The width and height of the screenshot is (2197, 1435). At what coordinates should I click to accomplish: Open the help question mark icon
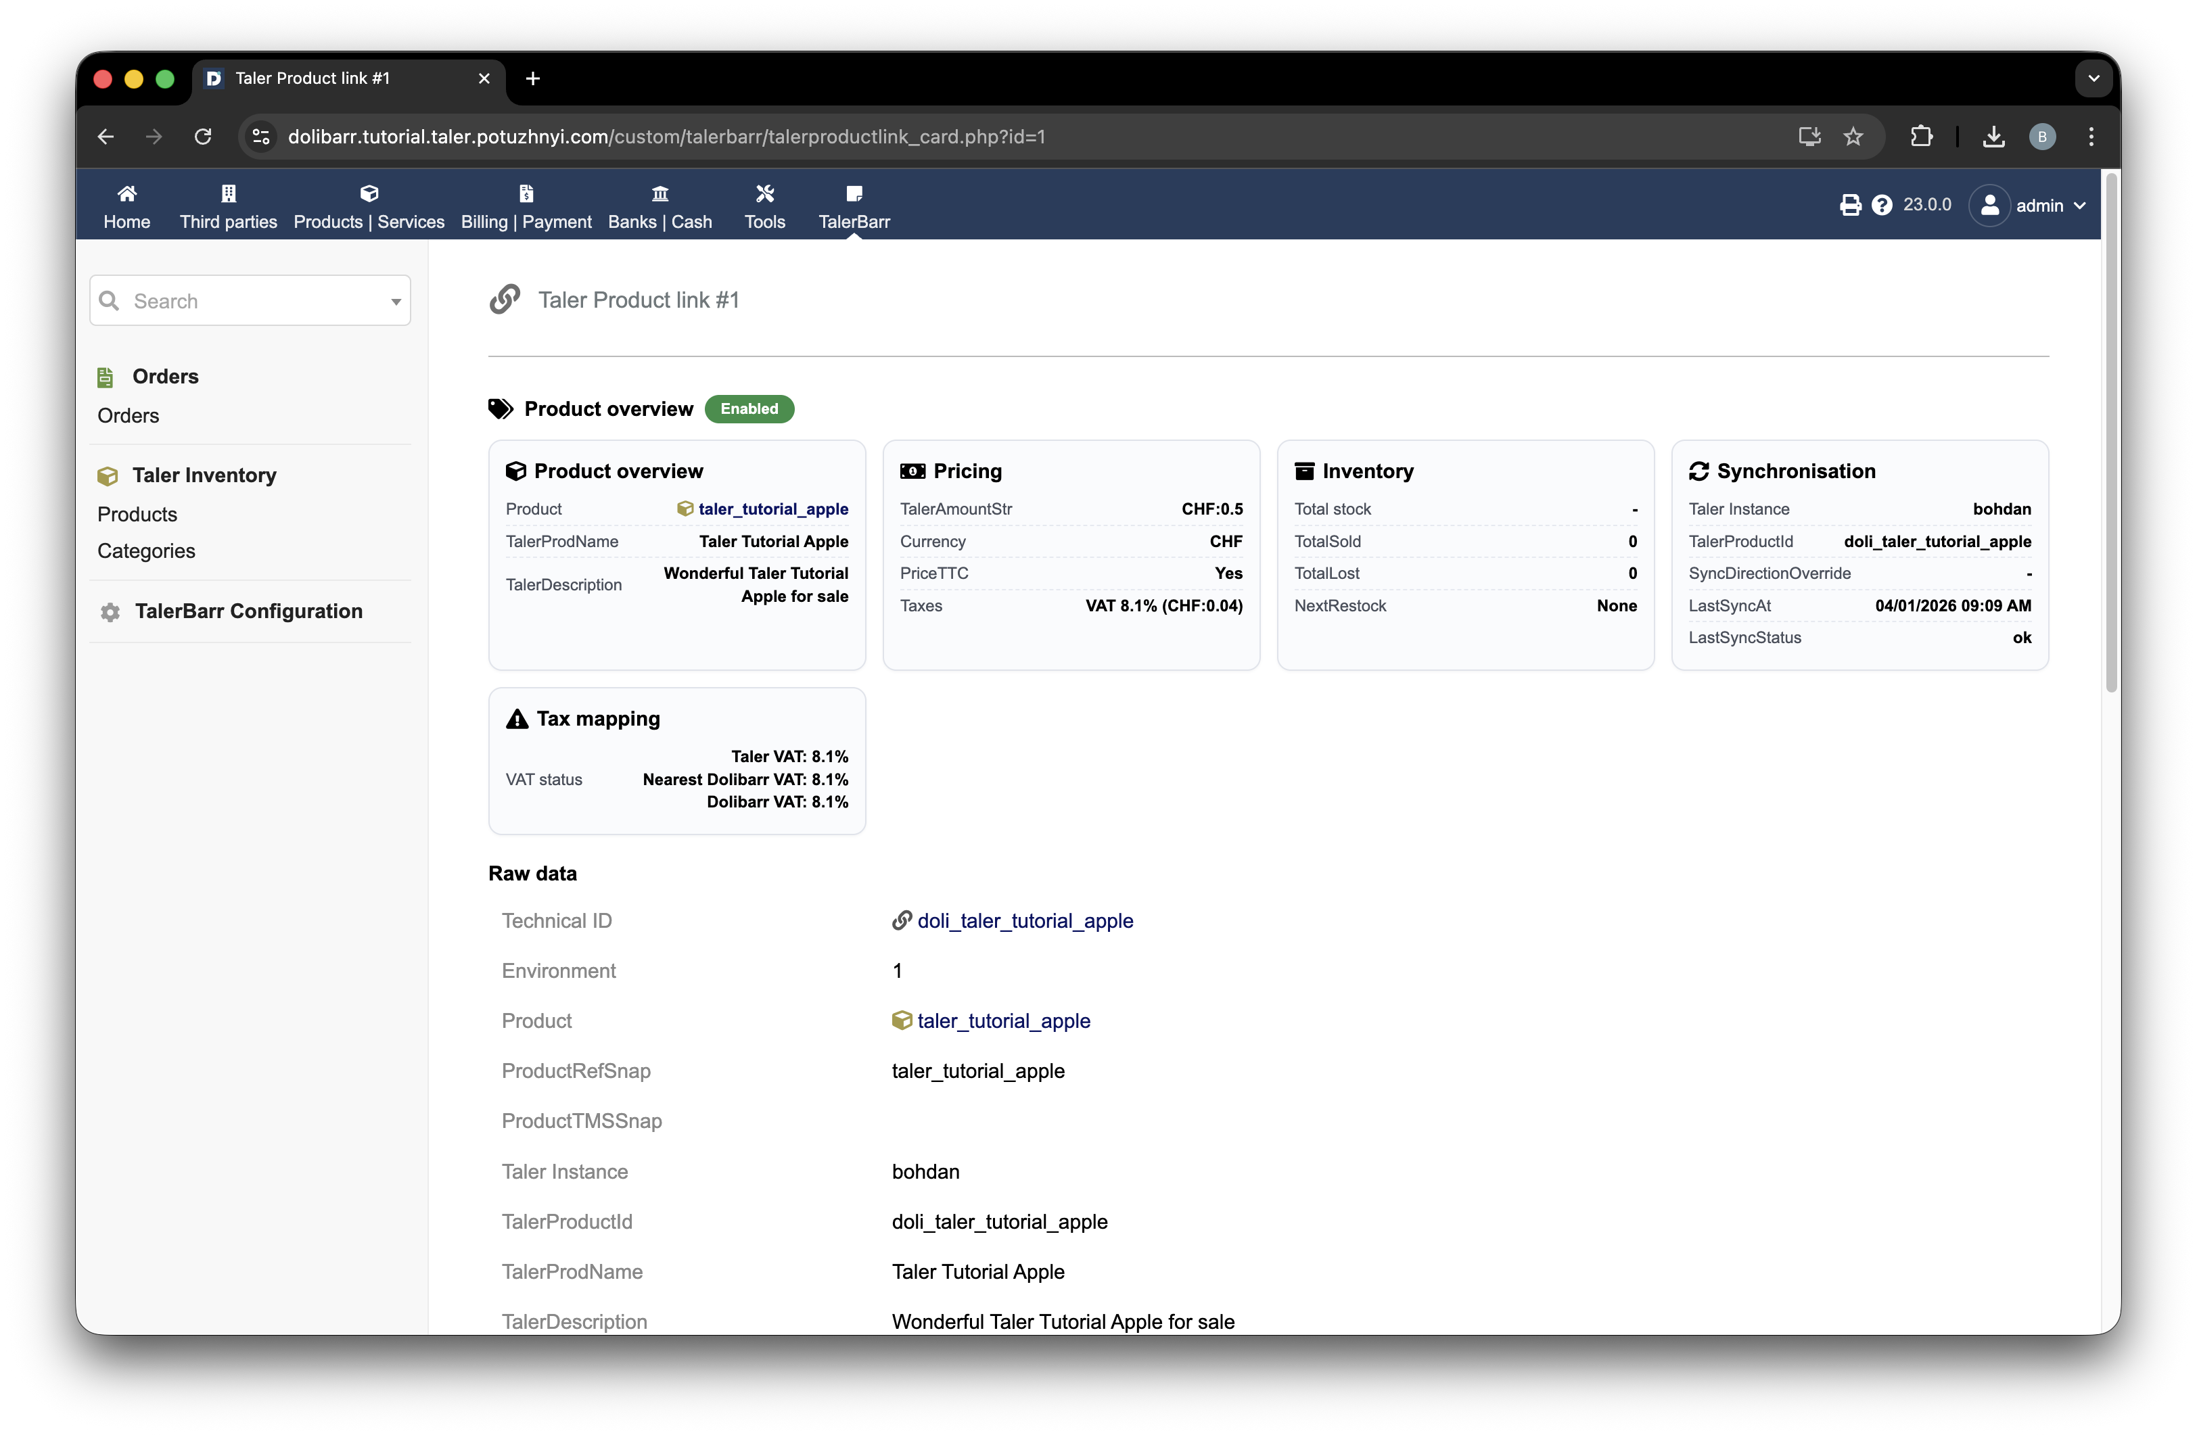click(x=1881, y=205)
